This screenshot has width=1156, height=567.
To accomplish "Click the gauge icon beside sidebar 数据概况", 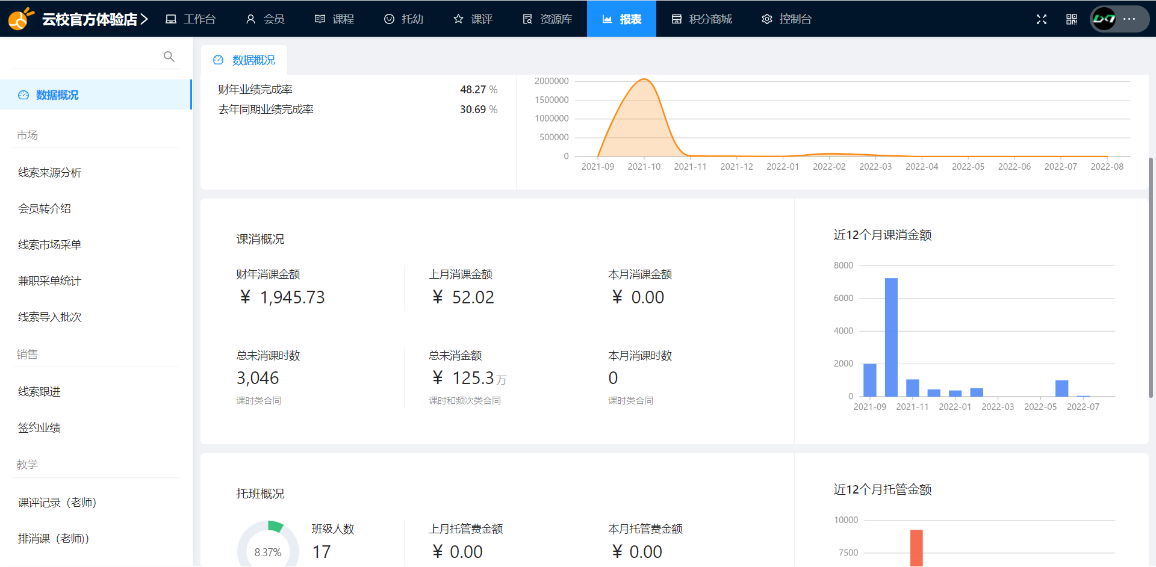I will [23, 95].
